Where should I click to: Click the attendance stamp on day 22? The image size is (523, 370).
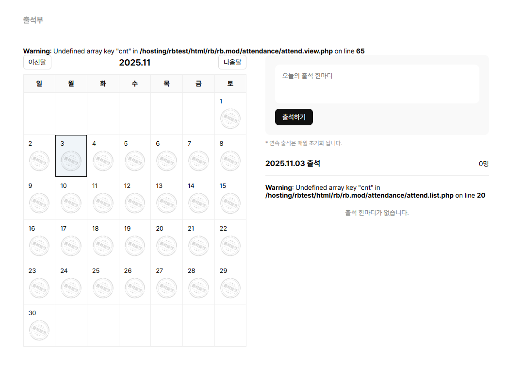tap(230, 246)
